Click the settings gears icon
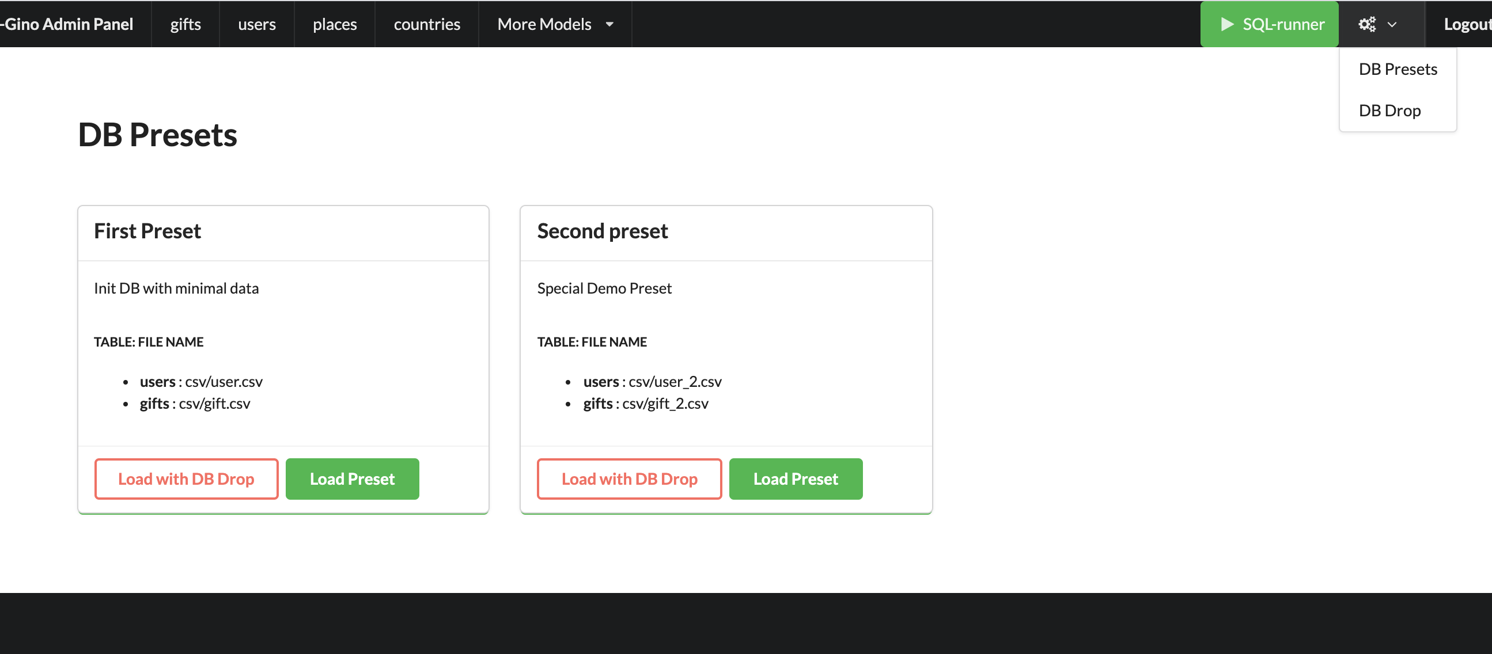This screenshot has width=1492, height=654. coord(1367,24)
